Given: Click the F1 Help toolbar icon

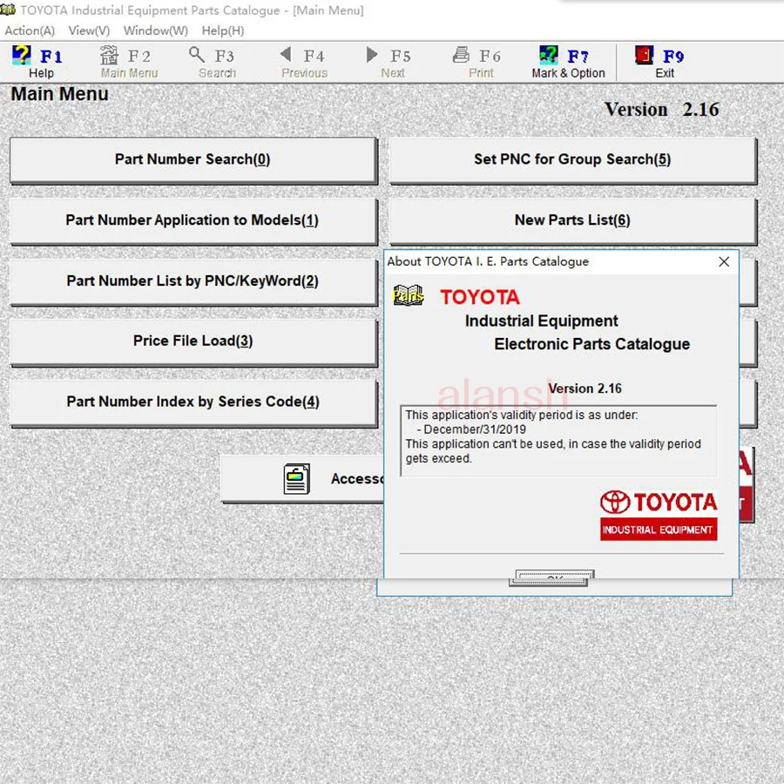Looking at the screenshot, I should pos(22,55).
